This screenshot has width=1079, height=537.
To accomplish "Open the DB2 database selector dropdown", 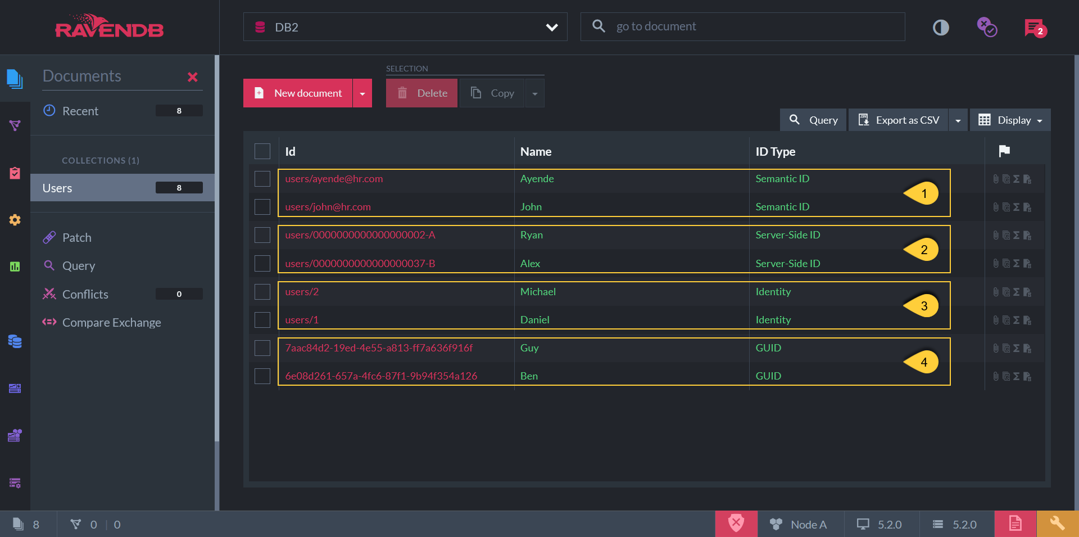I will click(405, 27).
